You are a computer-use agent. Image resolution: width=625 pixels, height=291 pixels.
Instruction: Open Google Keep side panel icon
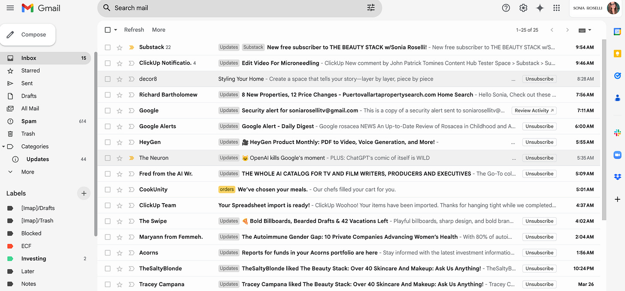[x=617, y=54]
